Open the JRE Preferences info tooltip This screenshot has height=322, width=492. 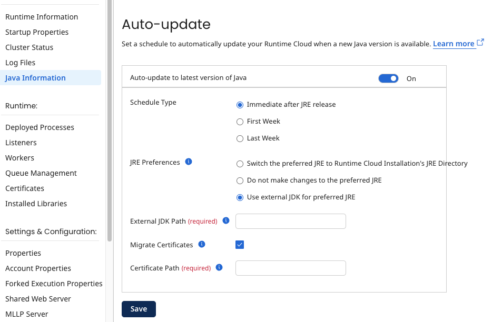coord(189,162)
